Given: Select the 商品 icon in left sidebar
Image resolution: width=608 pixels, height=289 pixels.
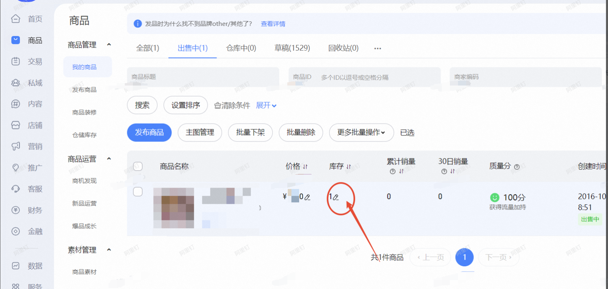Looking at the screenshot, I should tap(15, 40).
